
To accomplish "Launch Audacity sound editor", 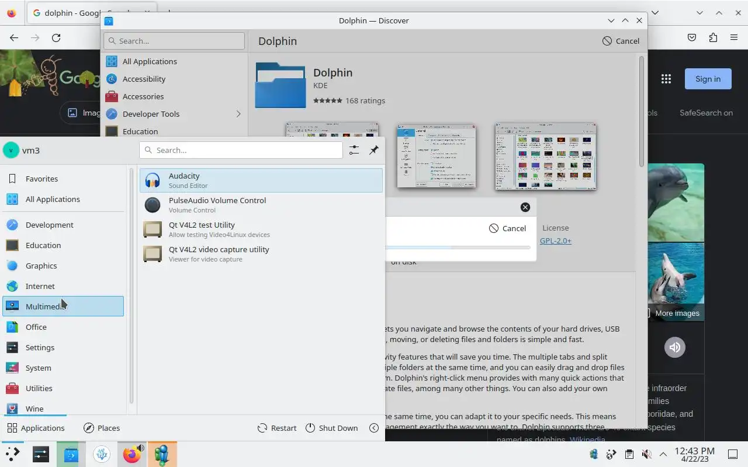I will (x=261, y=180).
